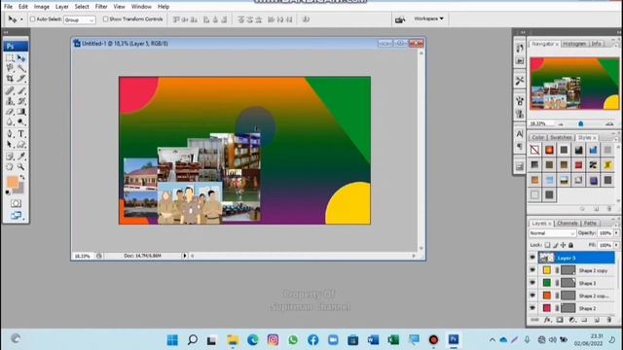The image size is (623, 350).
Task: Select the Crop tool
Action: [x=10, y=79]
